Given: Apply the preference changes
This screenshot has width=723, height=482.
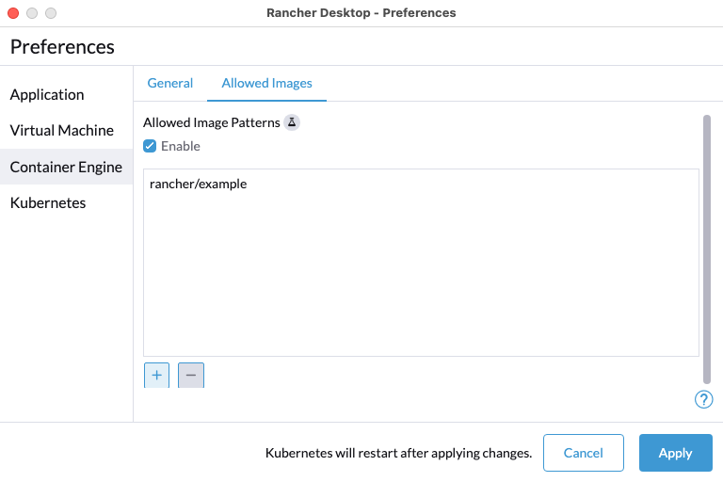Looking at the screenshot, I should pyautogui.click(x=675, y=453).
